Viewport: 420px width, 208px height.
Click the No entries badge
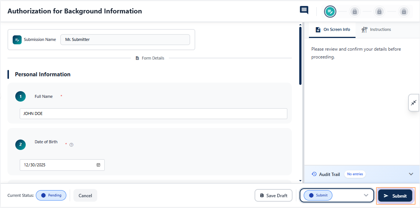tap(355, 174)
